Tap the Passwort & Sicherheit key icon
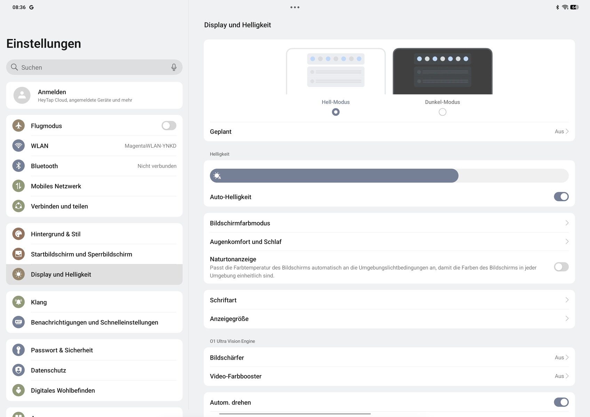The width and height of the screenshot is (590, 417). click(x=18, y=350)
